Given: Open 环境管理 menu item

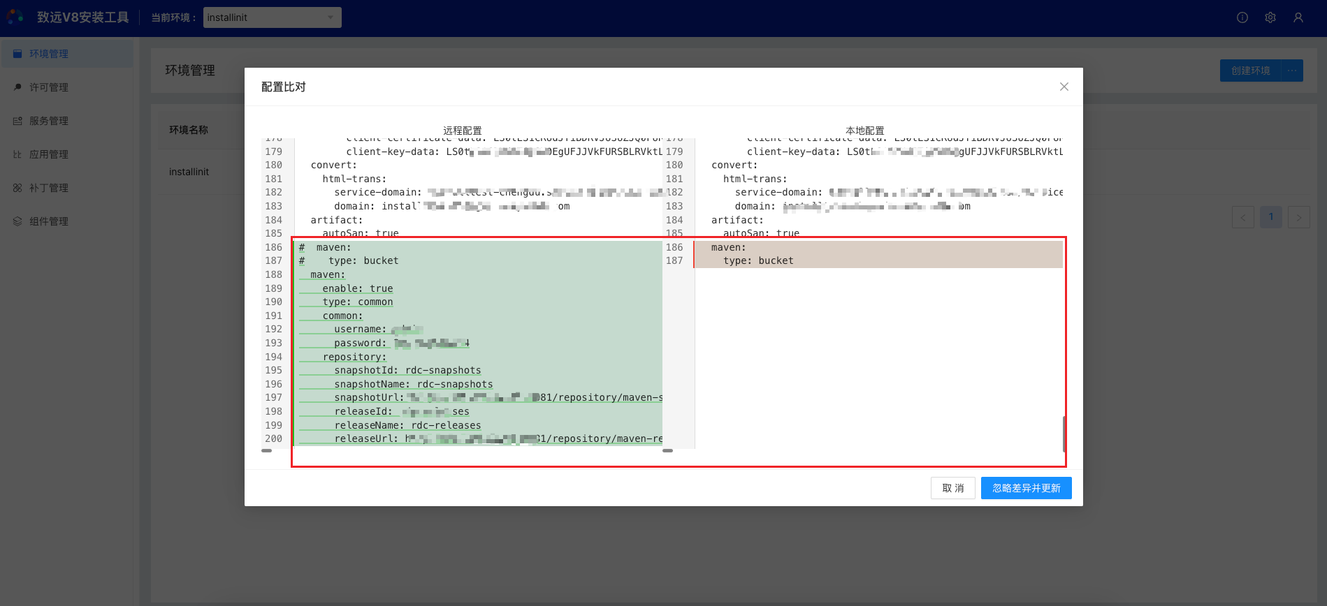Looking at the screenshot, I should [x=67, y=54].
